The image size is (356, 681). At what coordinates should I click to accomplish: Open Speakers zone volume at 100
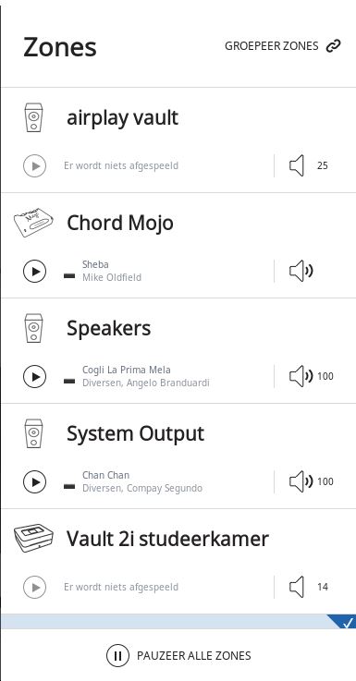click(x=312, y=376)
